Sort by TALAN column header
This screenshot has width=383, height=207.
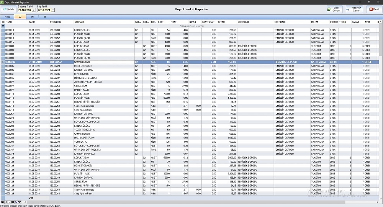point(358,22)
